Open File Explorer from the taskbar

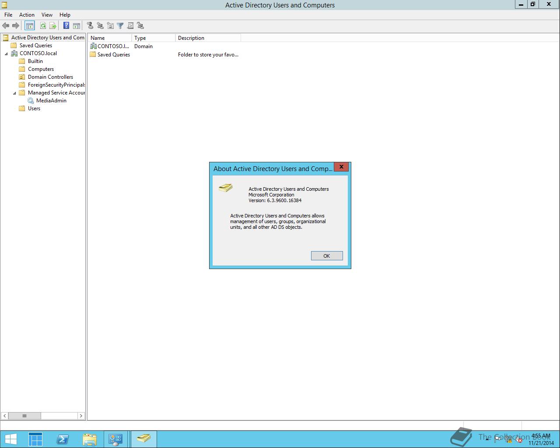(x=89, y=439)
